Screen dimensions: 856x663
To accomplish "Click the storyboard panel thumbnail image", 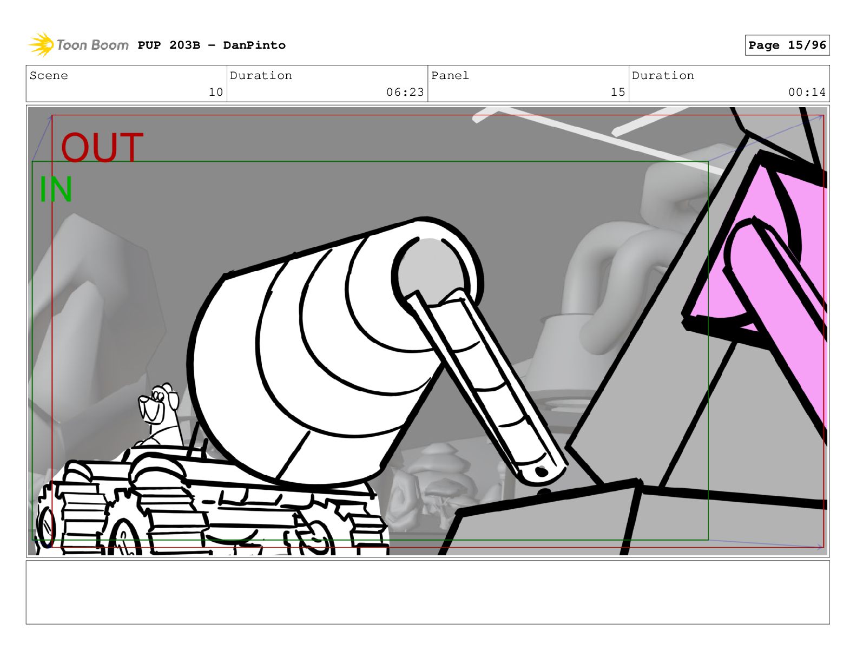I will [427, 331].
